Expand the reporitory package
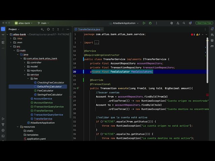215x161 pixels. coord(25,71)
